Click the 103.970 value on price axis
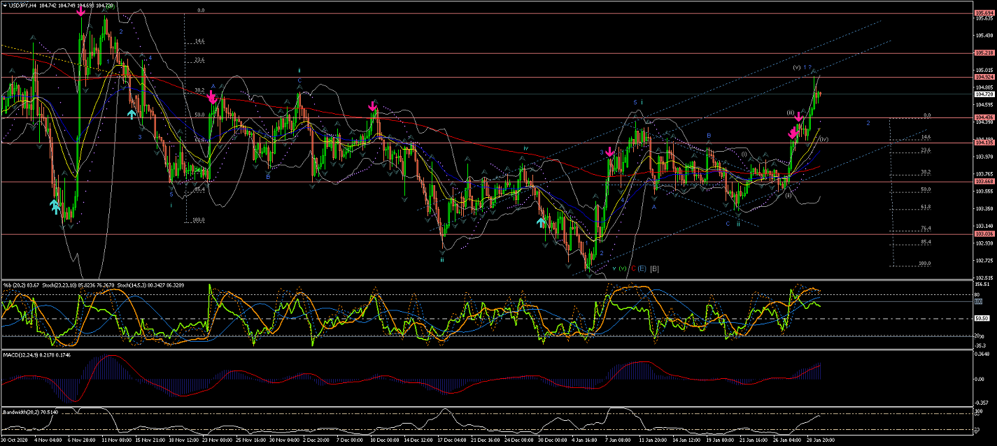Viewport: 997px width, 446px height. pos(984,156)
